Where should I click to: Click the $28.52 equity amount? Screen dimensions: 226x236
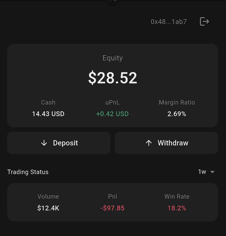click(x=112, y=78)
